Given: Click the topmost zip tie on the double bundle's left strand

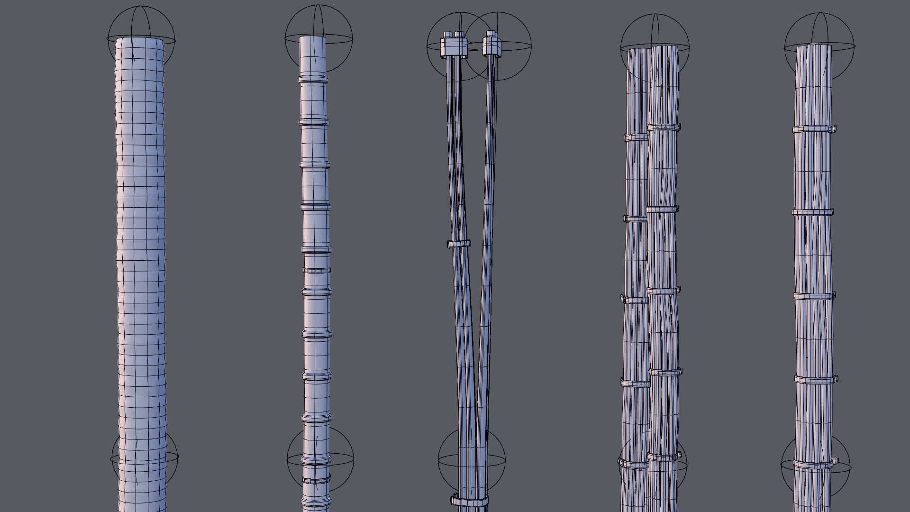Looking at the screenshot, I should [636, 137].
